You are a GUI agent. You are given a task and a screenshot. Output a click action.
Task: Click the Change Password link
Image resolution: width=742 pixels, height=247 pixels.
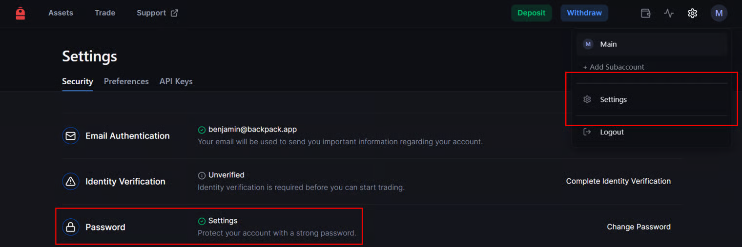639,227
